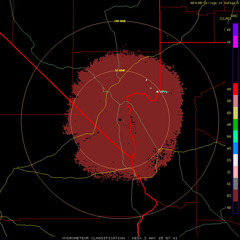Click the HHC product label
The width and height of the screenshot is (240, 240).
tap(234, 16)
